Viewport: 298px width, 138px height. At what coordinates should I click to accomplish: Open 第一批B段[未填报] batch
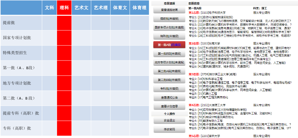click(169, 53)
